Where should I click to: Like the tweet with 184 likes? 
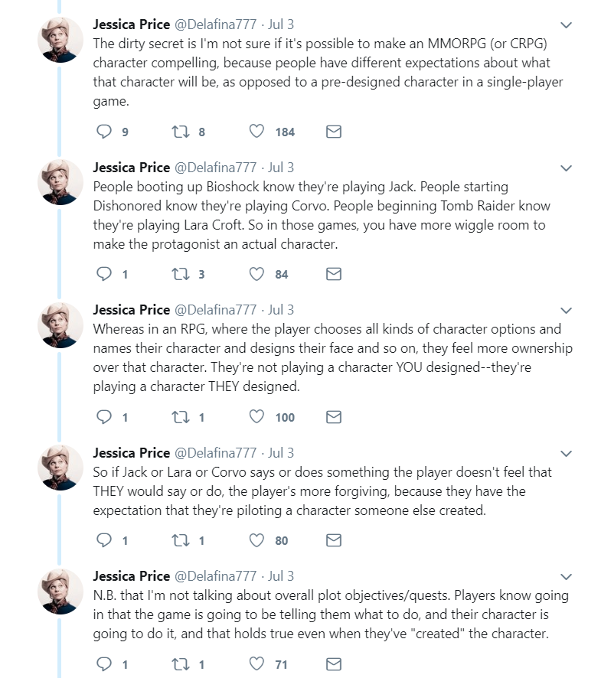[257, 132]
